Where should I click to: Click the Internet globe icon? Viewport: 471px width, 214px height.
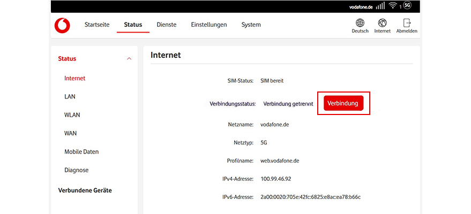[x=382, y=23]
